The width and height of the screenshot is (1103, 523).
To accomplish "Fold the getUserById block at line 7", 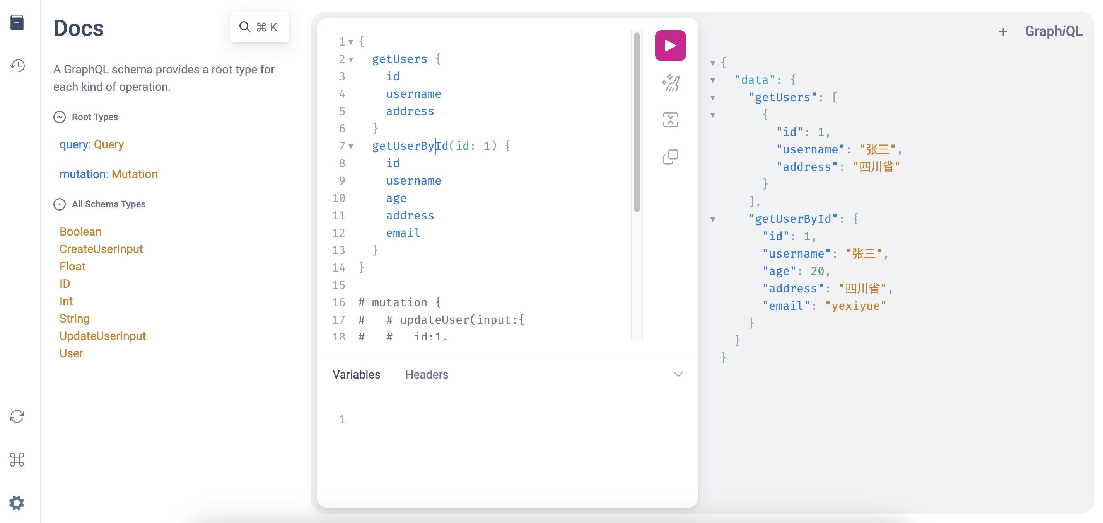I will pyautogui.click(x=351, y=146).
